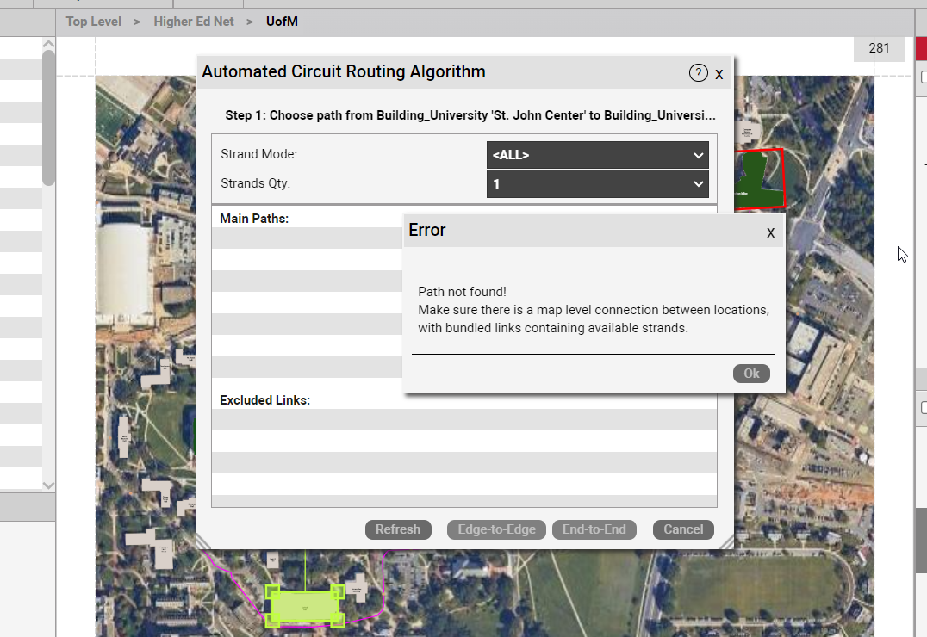Open help for Automated Circuit Routing Algorithm

click(x=698, y=73)
